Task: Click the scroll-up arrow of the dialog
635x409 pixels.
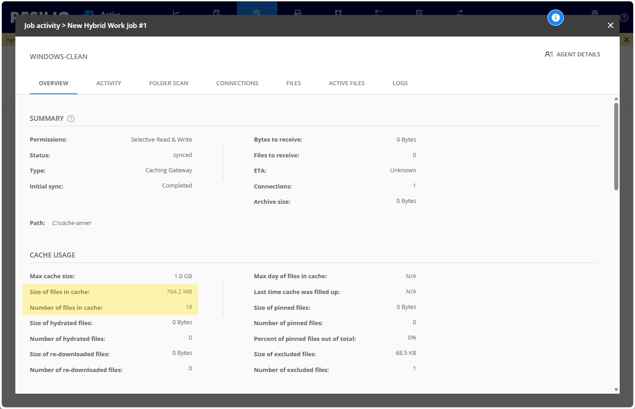Action: 616,99
